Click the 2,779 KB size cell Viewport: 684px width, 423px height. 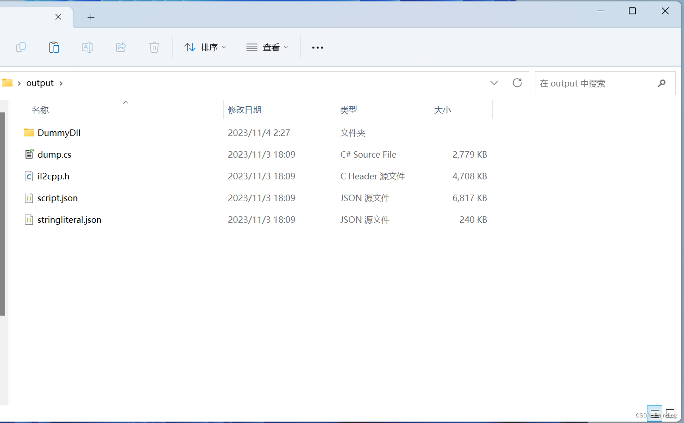point(470,154)
